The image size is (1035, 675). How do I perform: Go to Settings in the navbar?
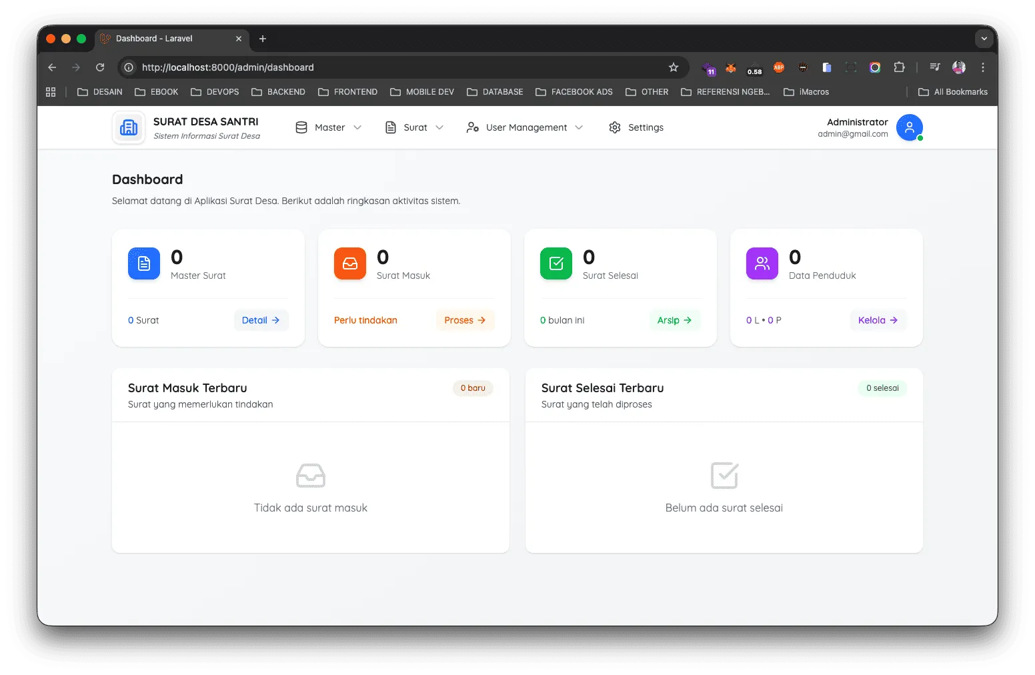(636, 127)
